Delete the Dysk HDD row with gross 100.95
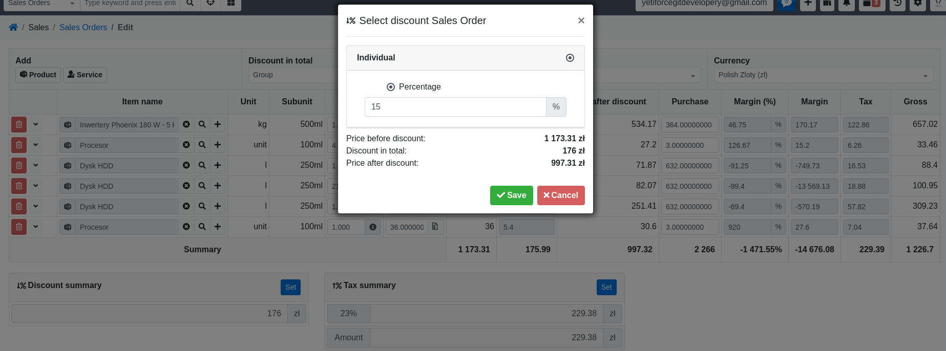946x351 pixels. pyautogui.click(x=19, y=186)
